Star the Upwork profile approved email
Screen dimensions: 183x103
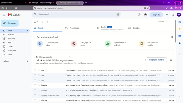coord(39,90)
